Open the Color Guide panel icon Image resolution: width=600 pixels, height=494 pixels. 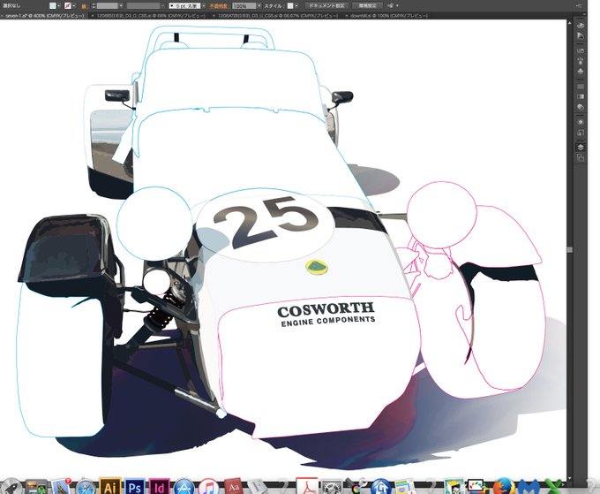tap(581, 35)
